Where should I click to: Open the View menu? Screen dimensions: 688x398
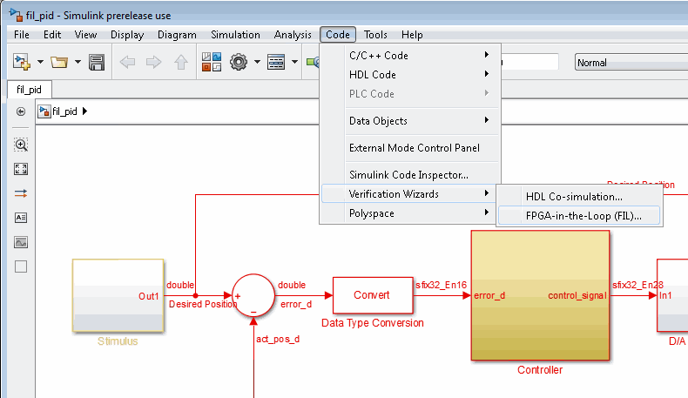85,35
